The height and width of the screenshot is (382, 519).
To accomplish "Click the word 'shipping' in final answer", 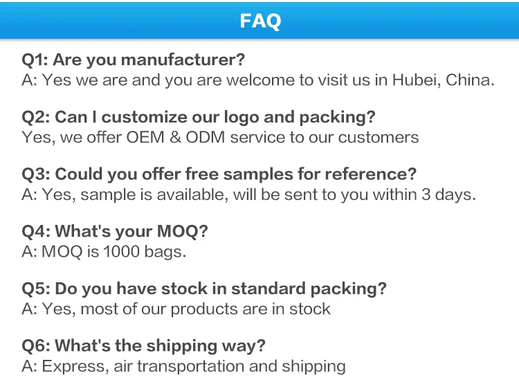I will (x=313, y=367).
